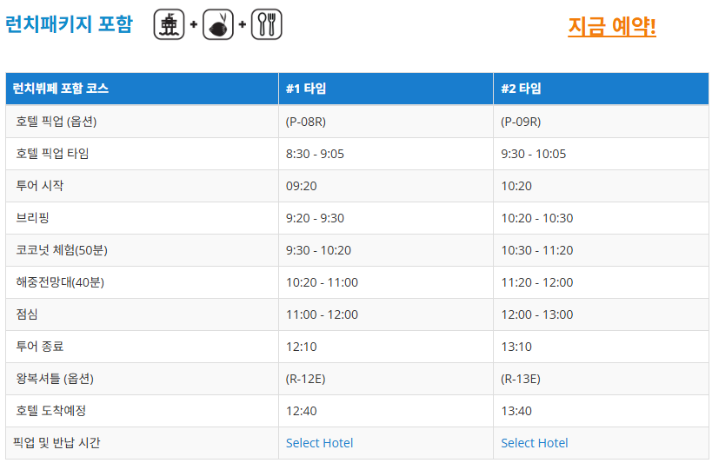The image size is (712, 463).
Task: Click the spoon and fork lunch icon
Action: [267, 24]
